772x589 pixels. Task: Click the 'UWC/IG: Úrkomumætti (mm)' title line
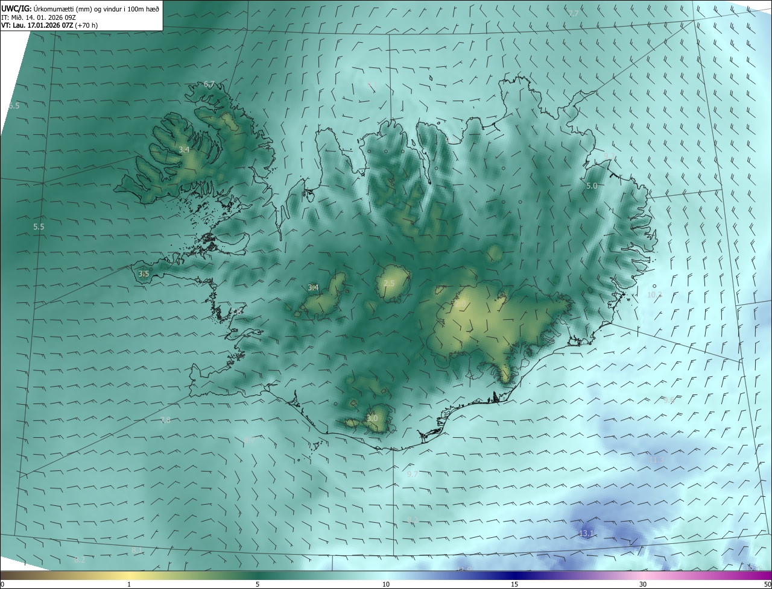(x=80, y=8)
